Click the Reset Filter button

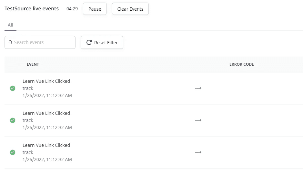tap(102, 42)
